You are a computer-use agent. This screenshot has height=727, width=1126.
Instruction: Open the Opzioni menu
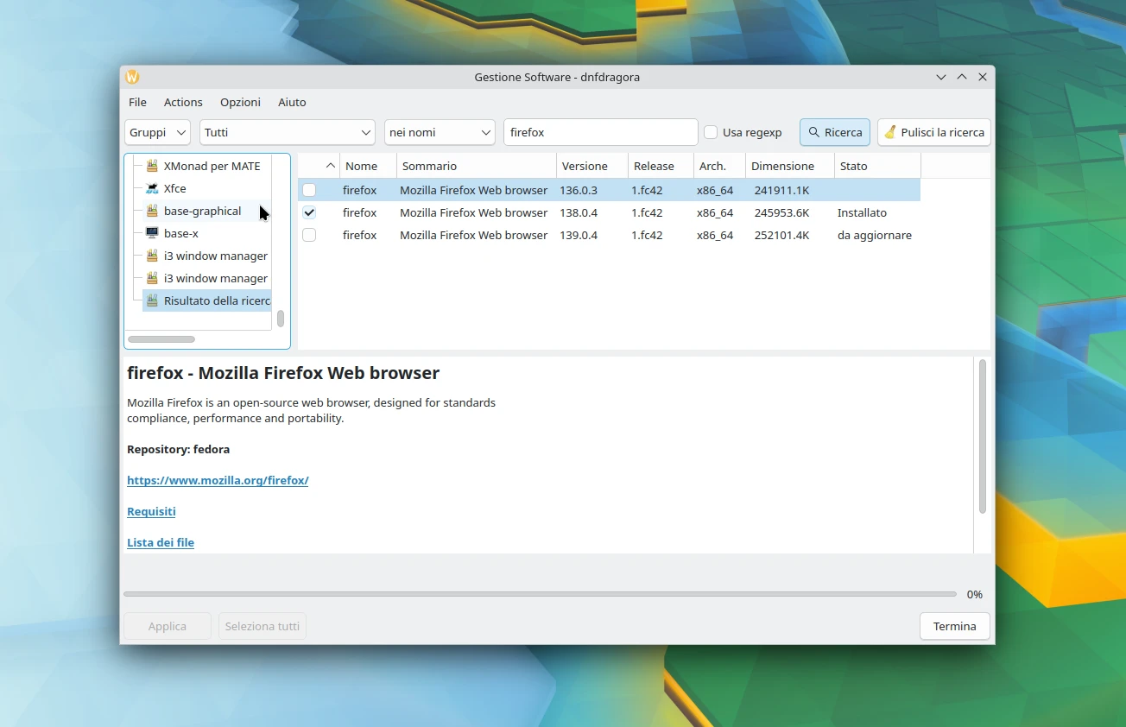tap(240, 102)
